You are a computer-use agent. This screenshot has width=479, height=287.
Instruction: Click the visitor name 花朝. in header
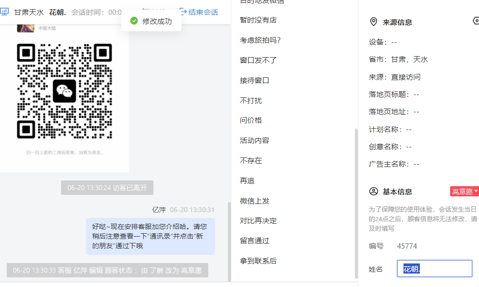coord(58,12)
